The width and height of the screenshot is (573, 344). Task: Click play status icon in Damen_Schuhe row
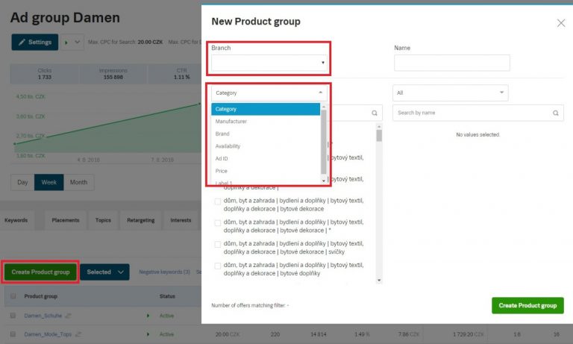click(148, 316)
